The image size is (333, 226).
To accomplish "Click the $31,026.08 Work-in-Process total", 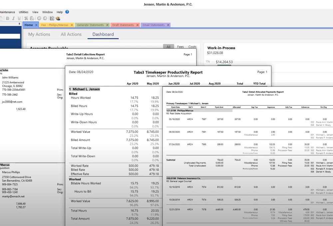I will click(x=215, y=53).
